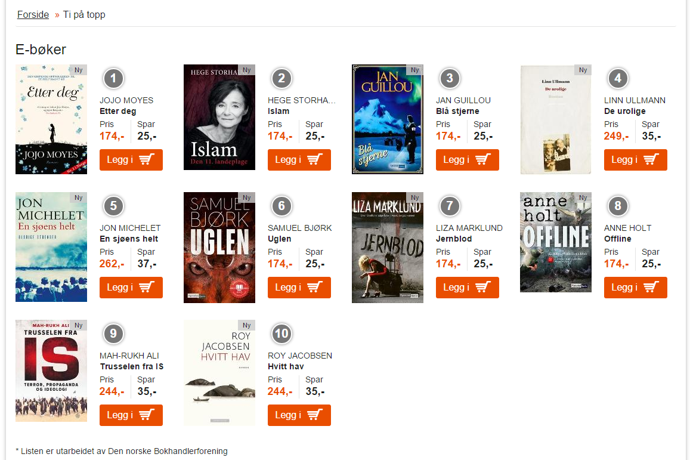
Task: Open the Islam book cover image
Action: click(x=219, y=117)
